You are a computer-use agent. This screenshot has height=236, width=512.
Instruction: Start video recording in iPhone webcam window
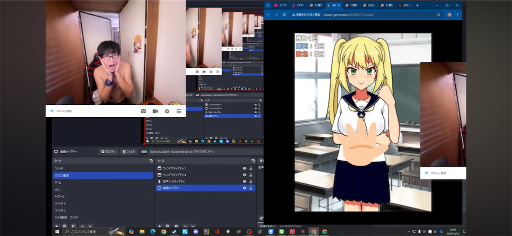[x=155, y=111]
